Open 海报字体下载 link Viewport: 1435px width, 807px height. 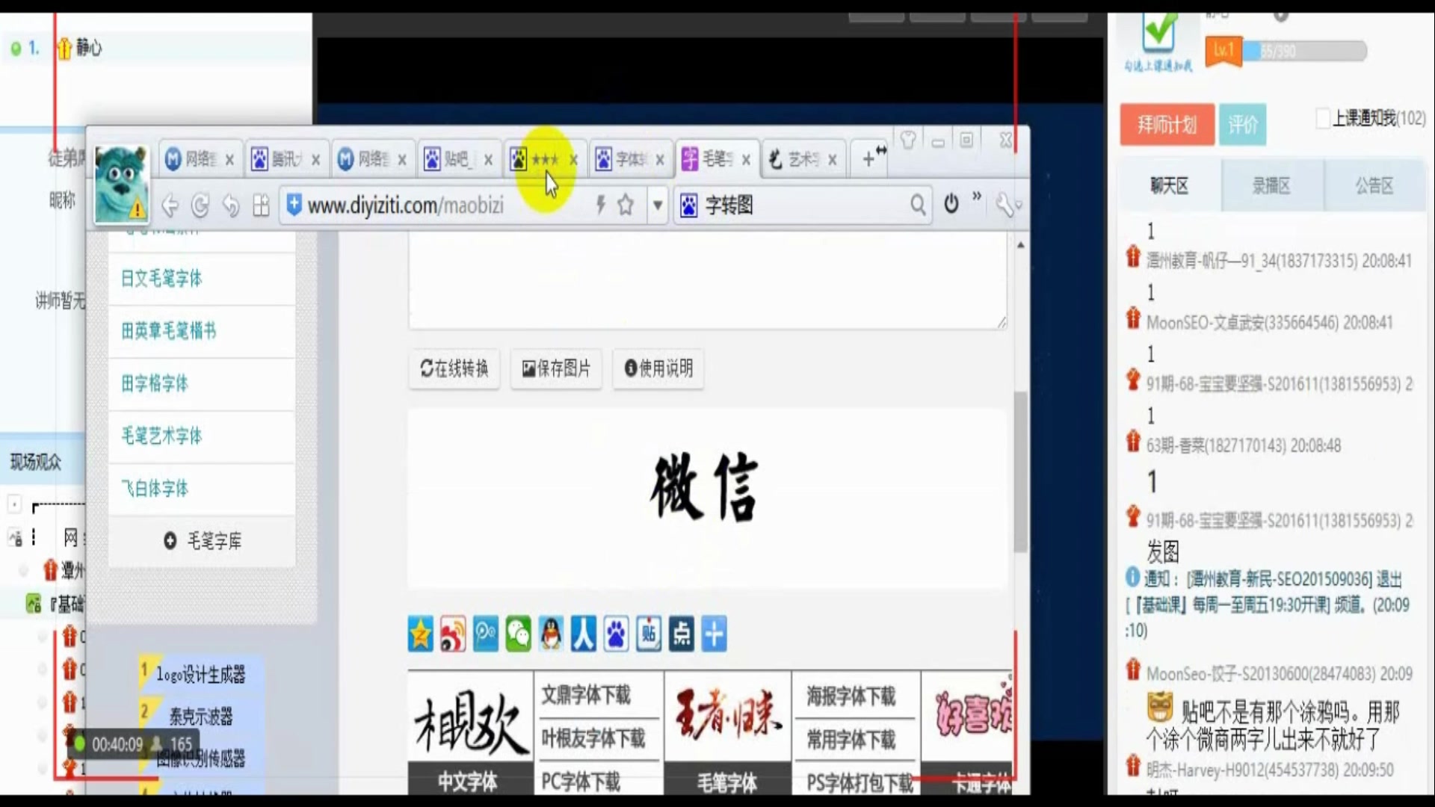(x=851, y=696)
